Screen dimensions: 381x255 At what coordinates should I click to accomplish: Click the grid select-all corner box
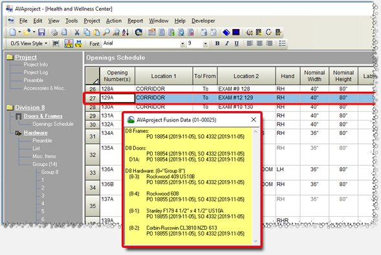click(x=93, y=76)
